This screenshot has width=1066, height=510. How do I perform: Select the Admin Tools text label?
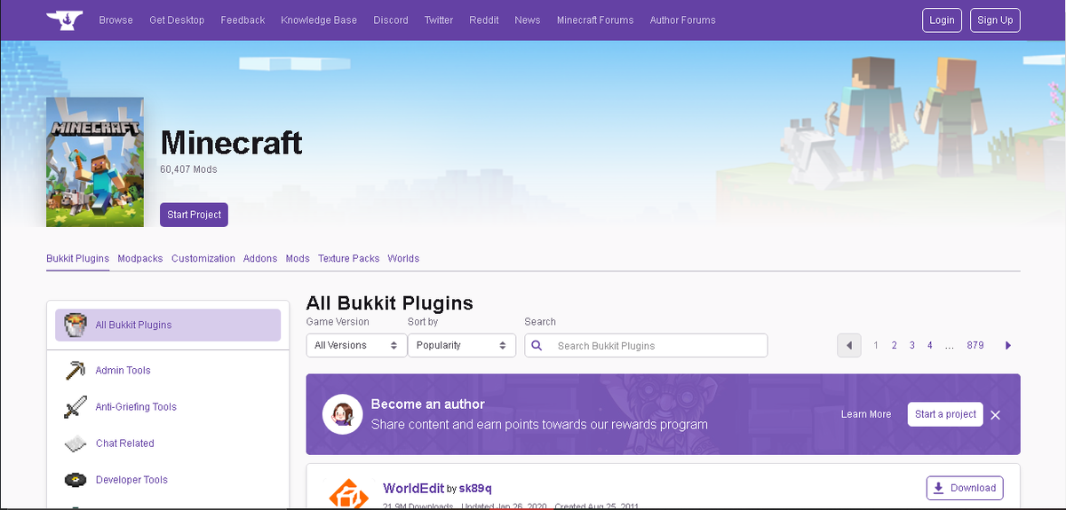[x=123, y=370]
